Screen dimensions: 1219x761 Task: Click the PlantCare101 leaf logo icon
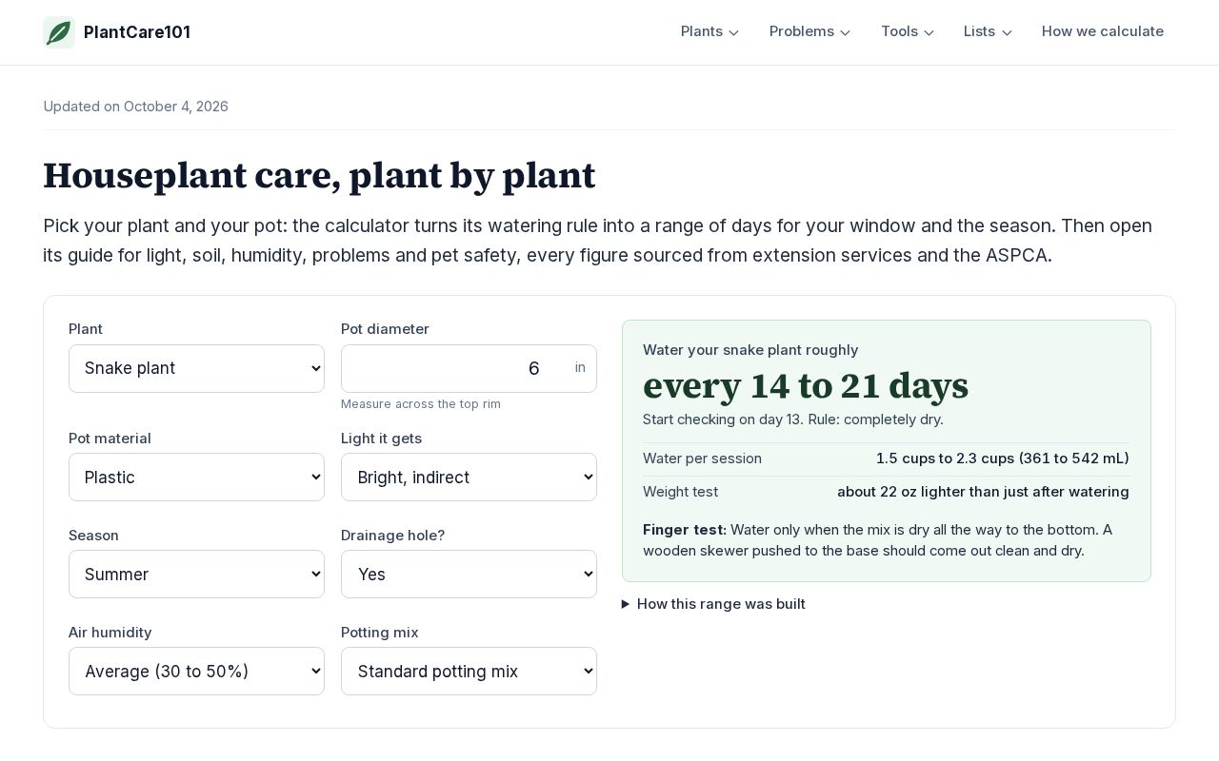pos(59,32)
